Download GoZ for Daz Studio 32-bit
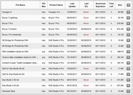This screenshot has height=95, width=133. [128, 69]
